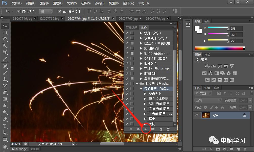The height and width of the screenshot is (152, 254).
Task: Create new action icon in Actions panel
Action: [x=161, y=129]
